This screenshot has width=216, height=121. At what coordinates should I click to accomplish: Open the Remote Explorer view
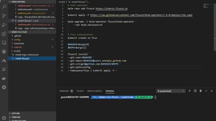(4, 43)
